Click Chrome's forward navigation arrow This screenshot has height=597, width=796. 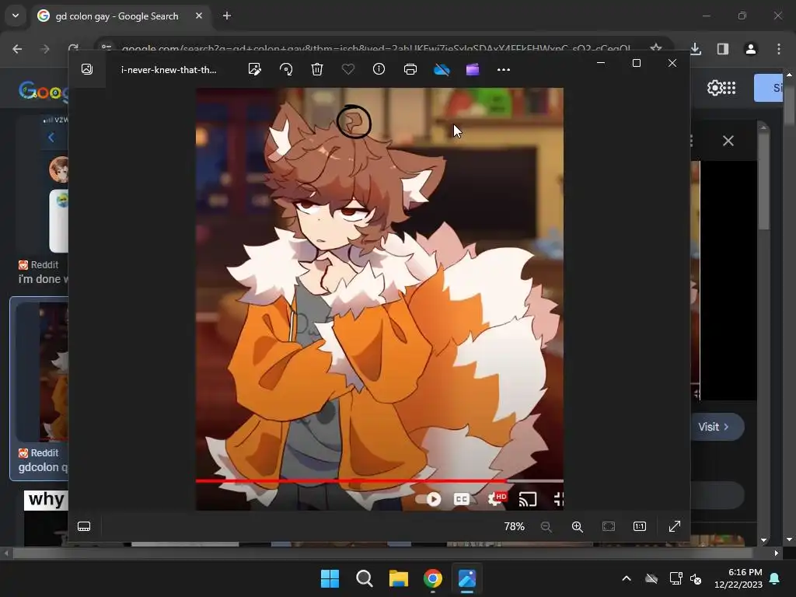coord(45,49)
